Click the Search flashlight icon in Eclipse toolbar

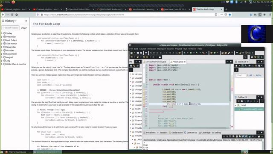pos(229,53)
